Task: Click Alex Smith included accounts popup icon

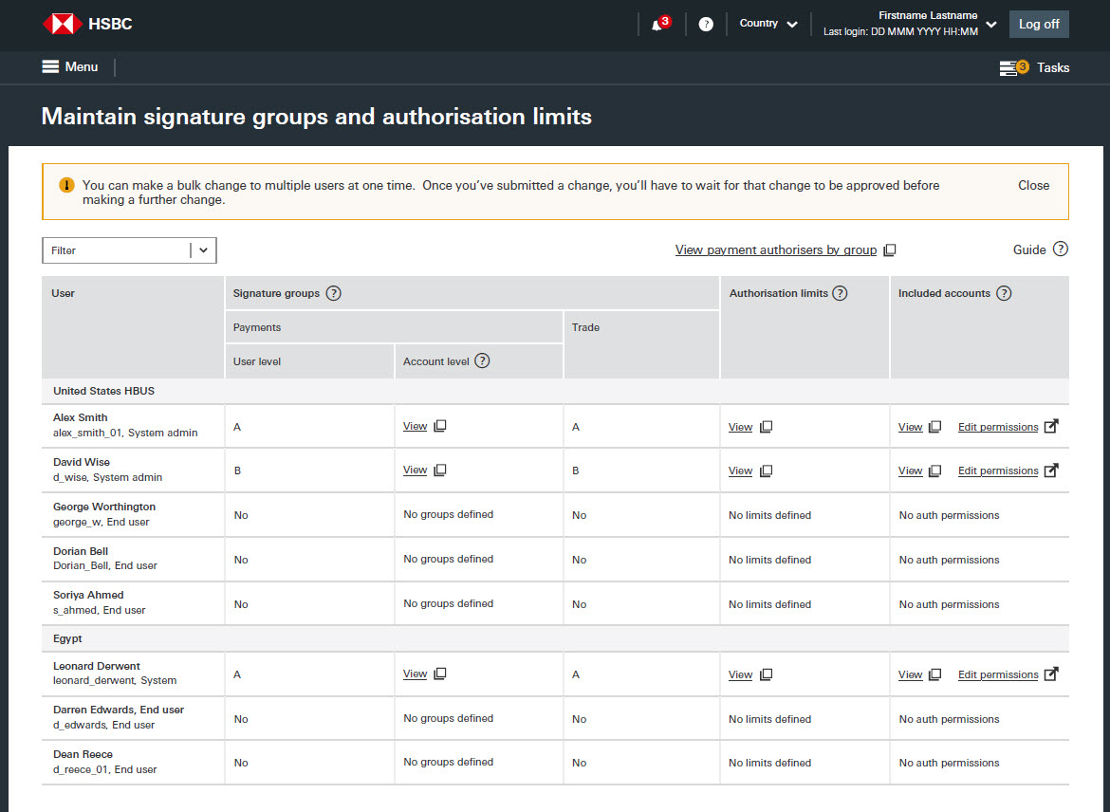Action: [935, 427]
